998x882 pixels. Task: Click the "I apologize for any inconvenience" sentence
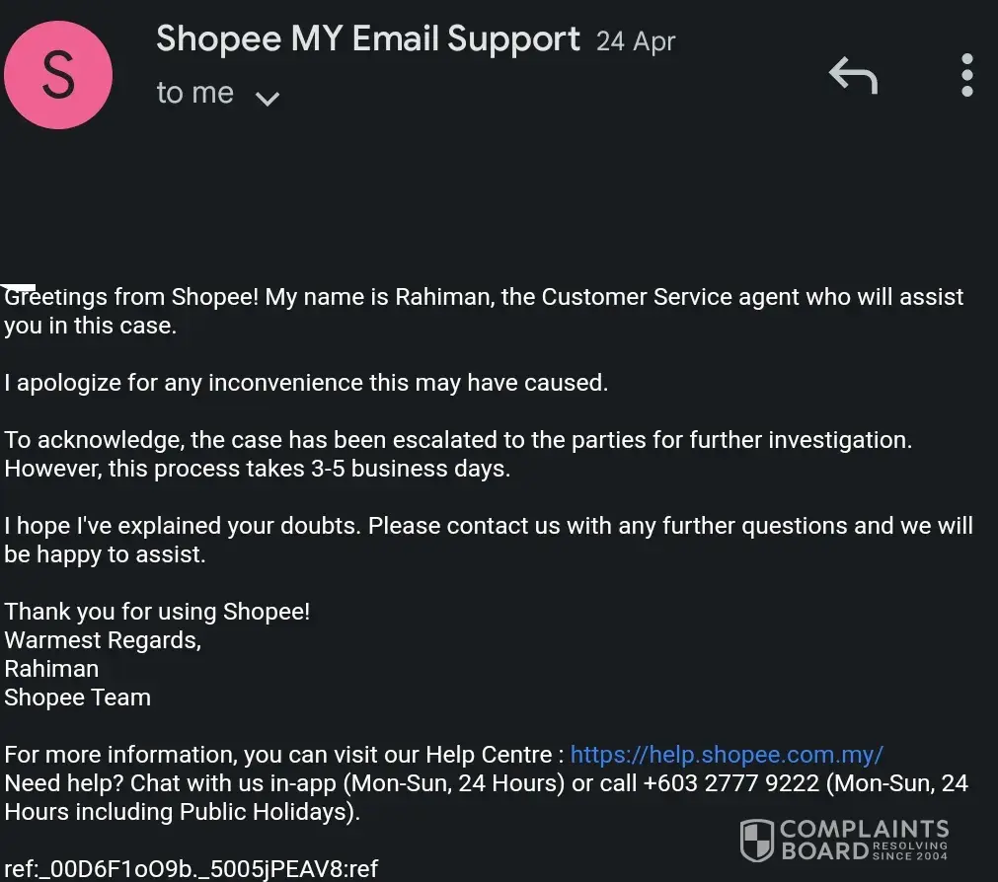[306, 383]
